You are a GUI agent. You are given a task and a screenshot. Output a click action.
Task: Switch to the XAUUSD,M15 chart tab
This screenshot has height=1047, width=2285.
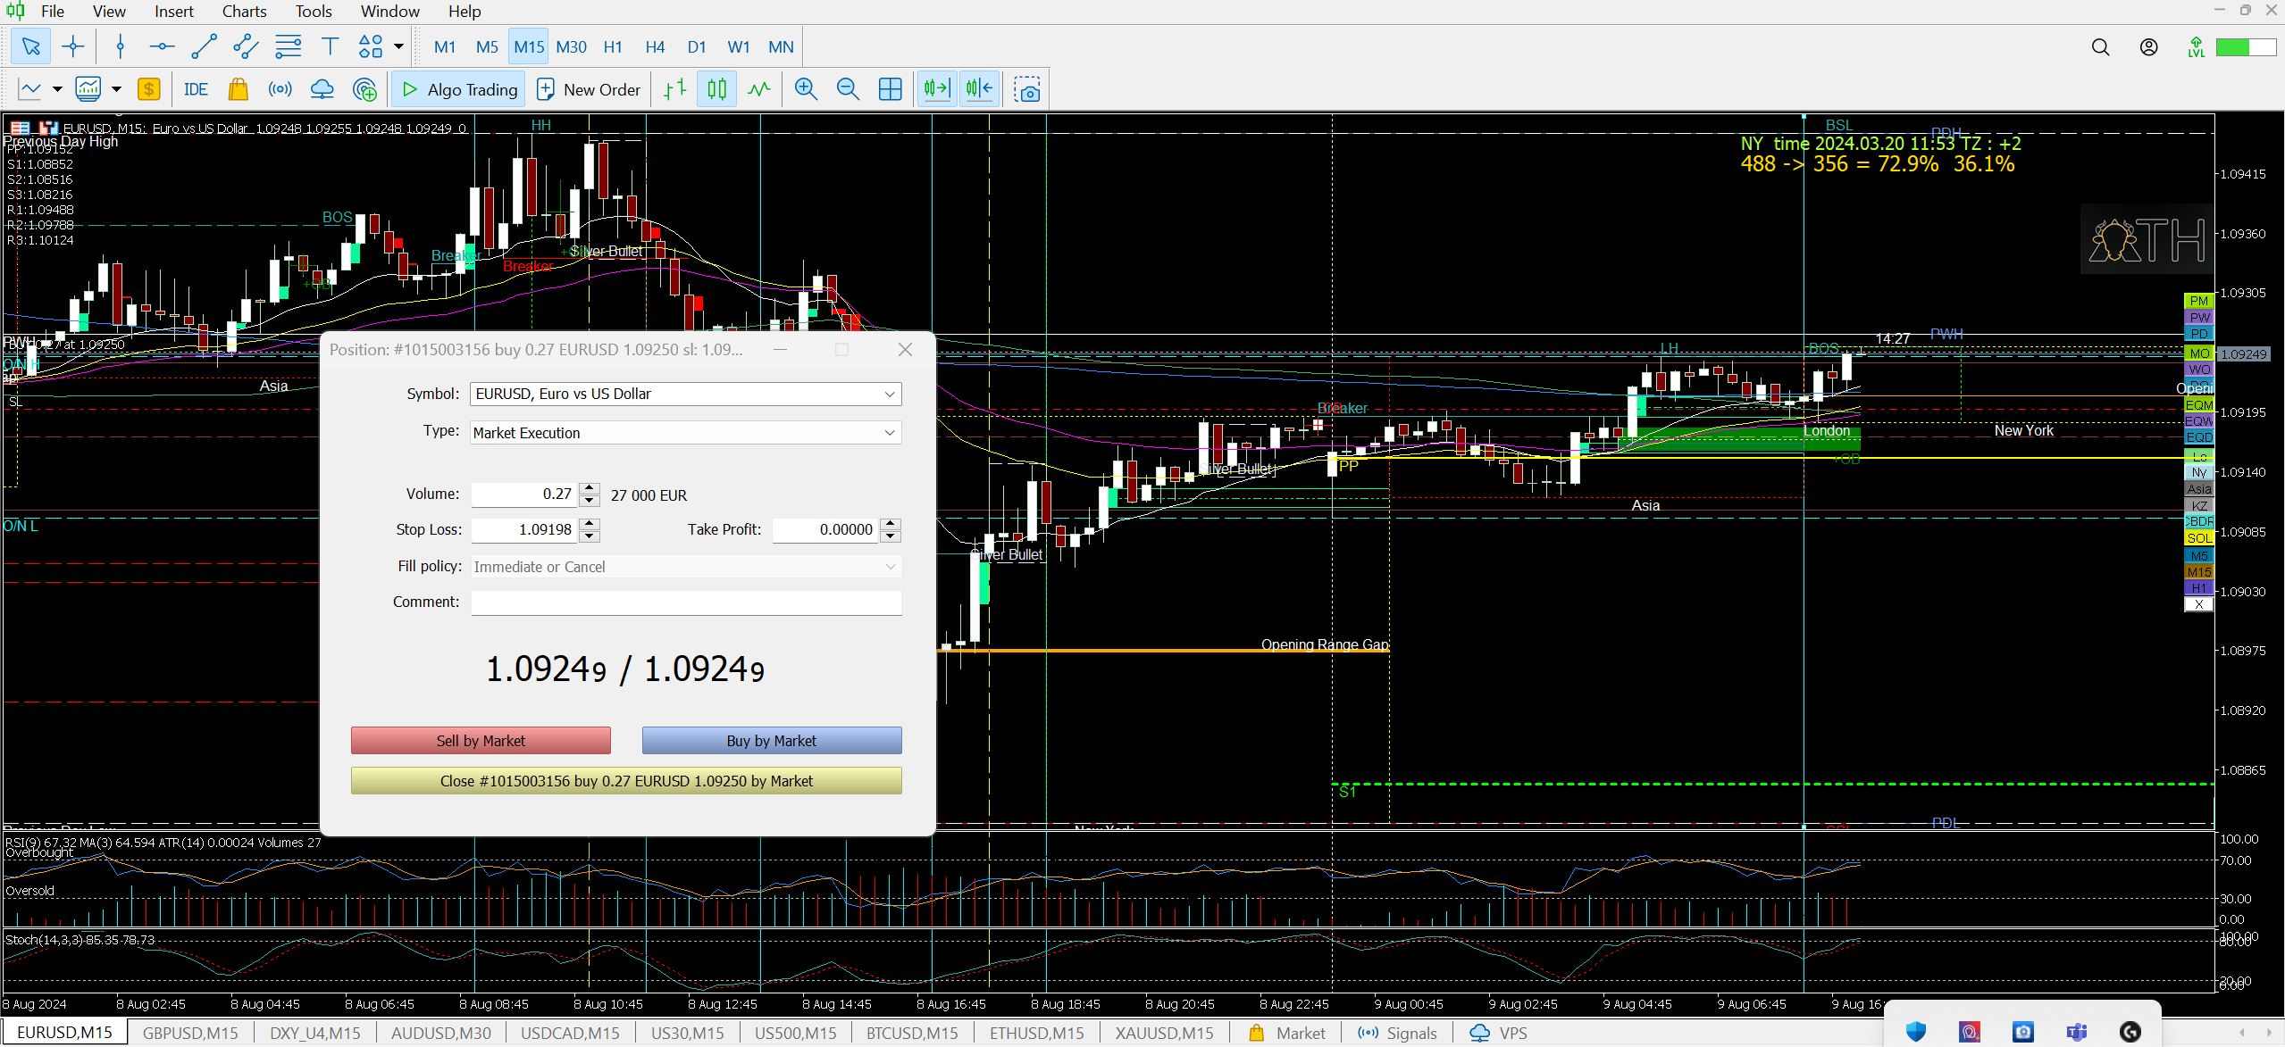click(1164, 1033)
